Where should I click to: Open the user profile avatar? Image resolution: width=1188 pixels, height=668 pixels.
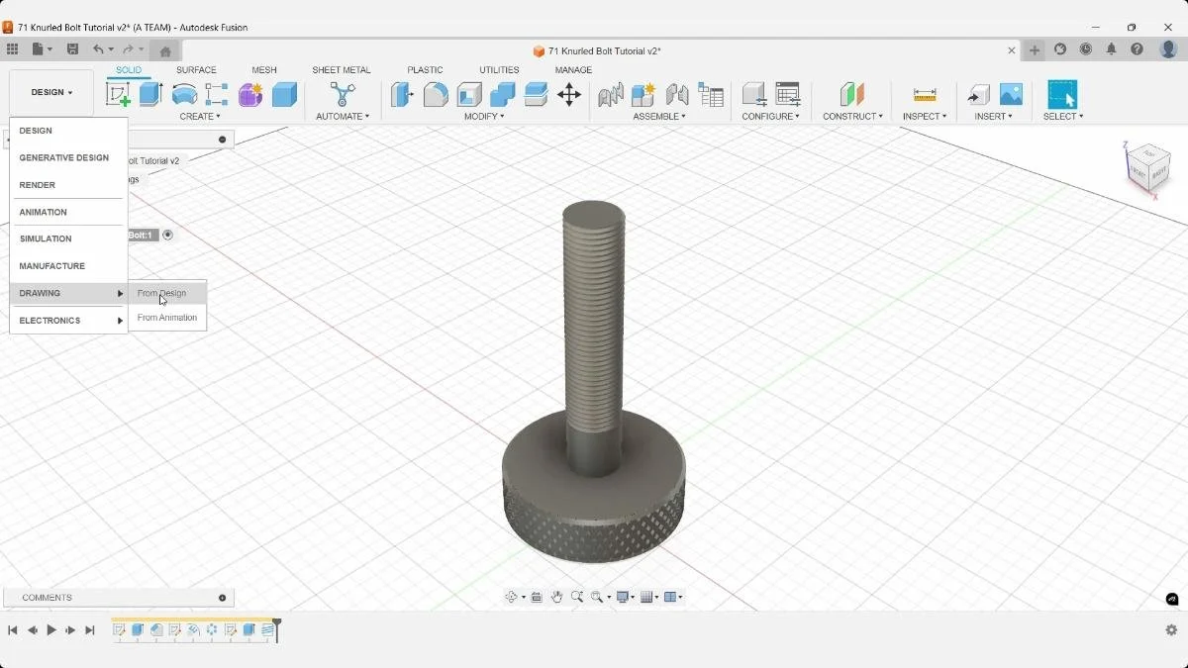tap(1168, 49)
